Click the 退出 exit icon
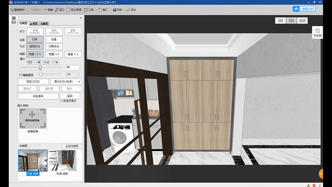Image resolution: width=332 pixels, height=187 pixels. pos(128,10)
